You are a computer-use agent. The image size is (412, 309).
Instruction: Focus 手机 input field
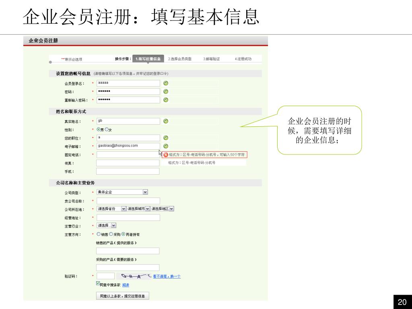click(x=128, y=171)
